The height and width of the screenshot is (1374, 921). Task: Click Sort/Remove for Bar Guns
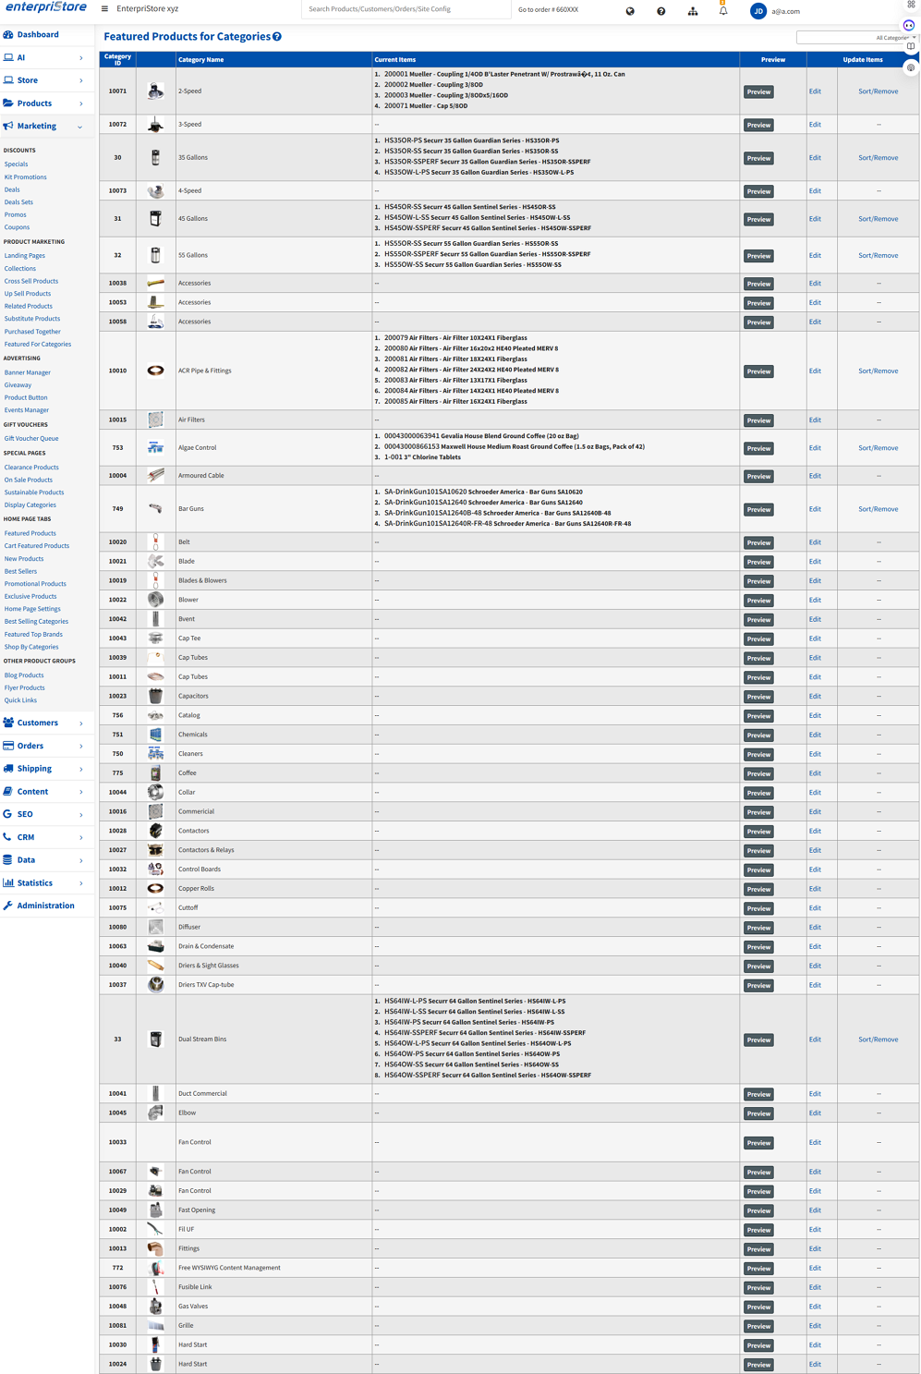pos(878,509)
